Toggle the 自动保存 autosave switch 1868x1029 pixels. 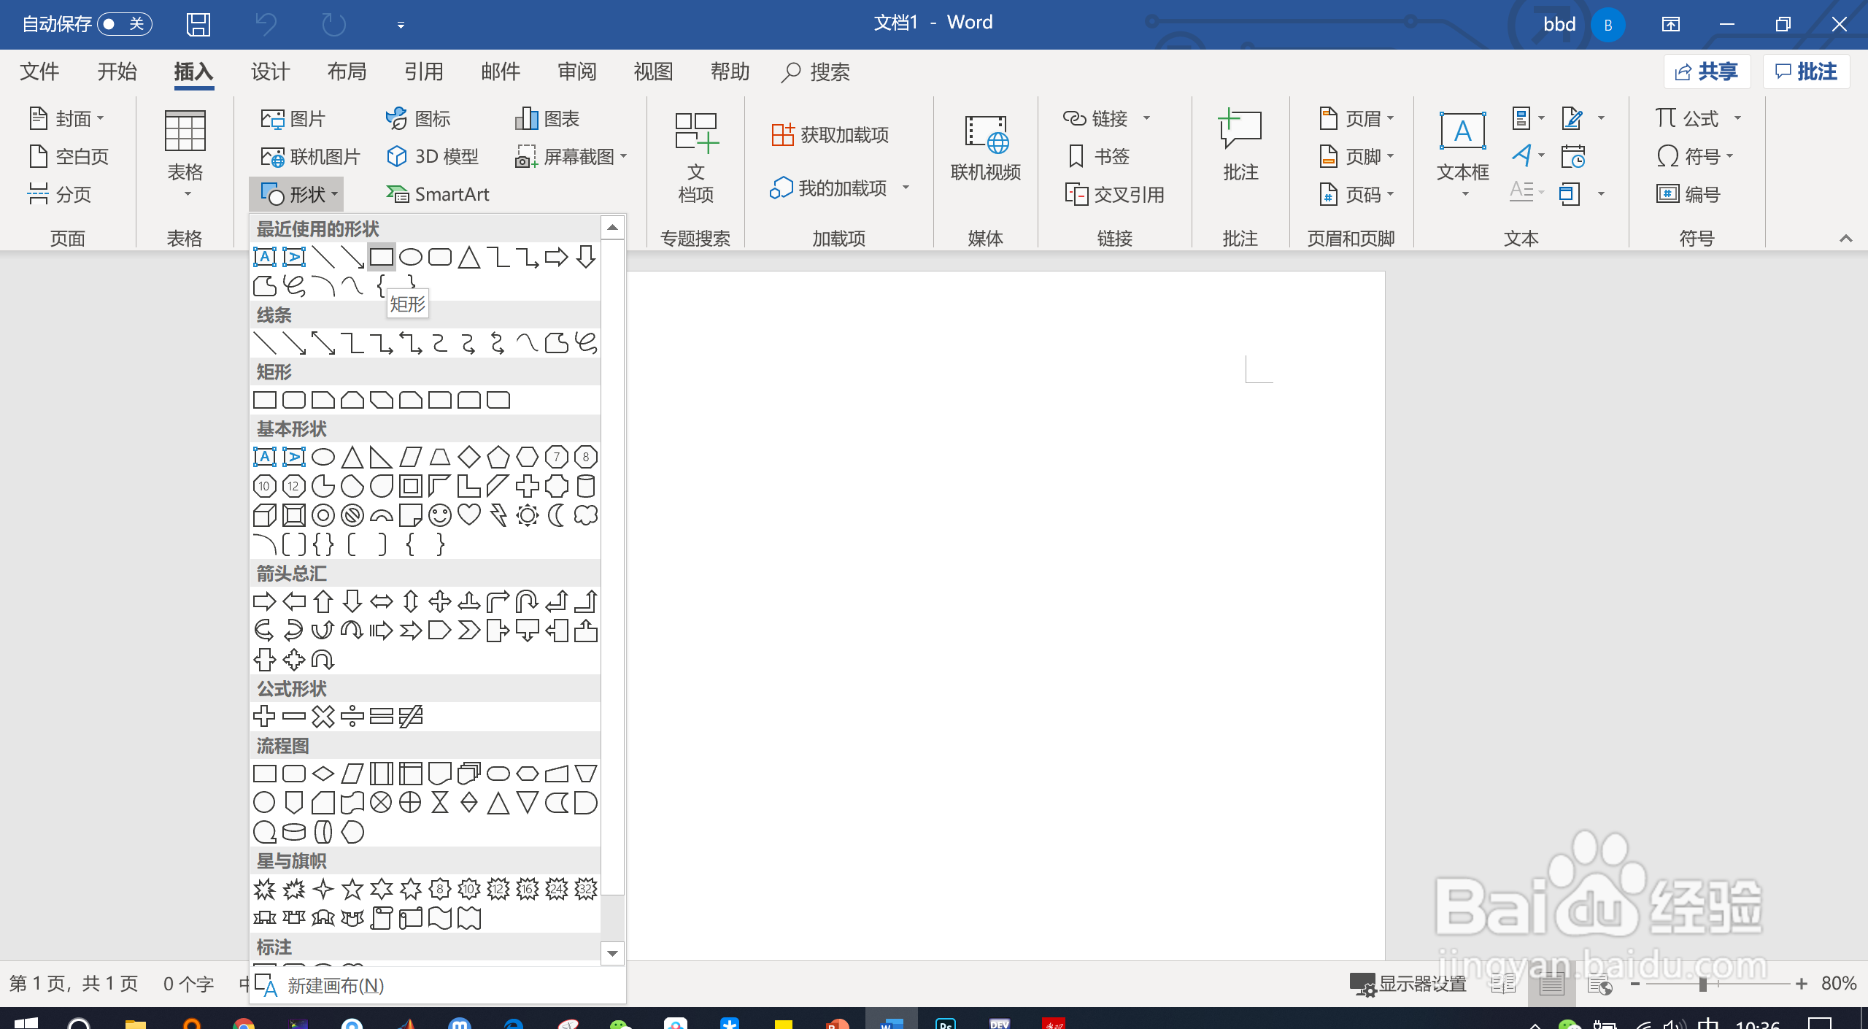pos(124,24)
